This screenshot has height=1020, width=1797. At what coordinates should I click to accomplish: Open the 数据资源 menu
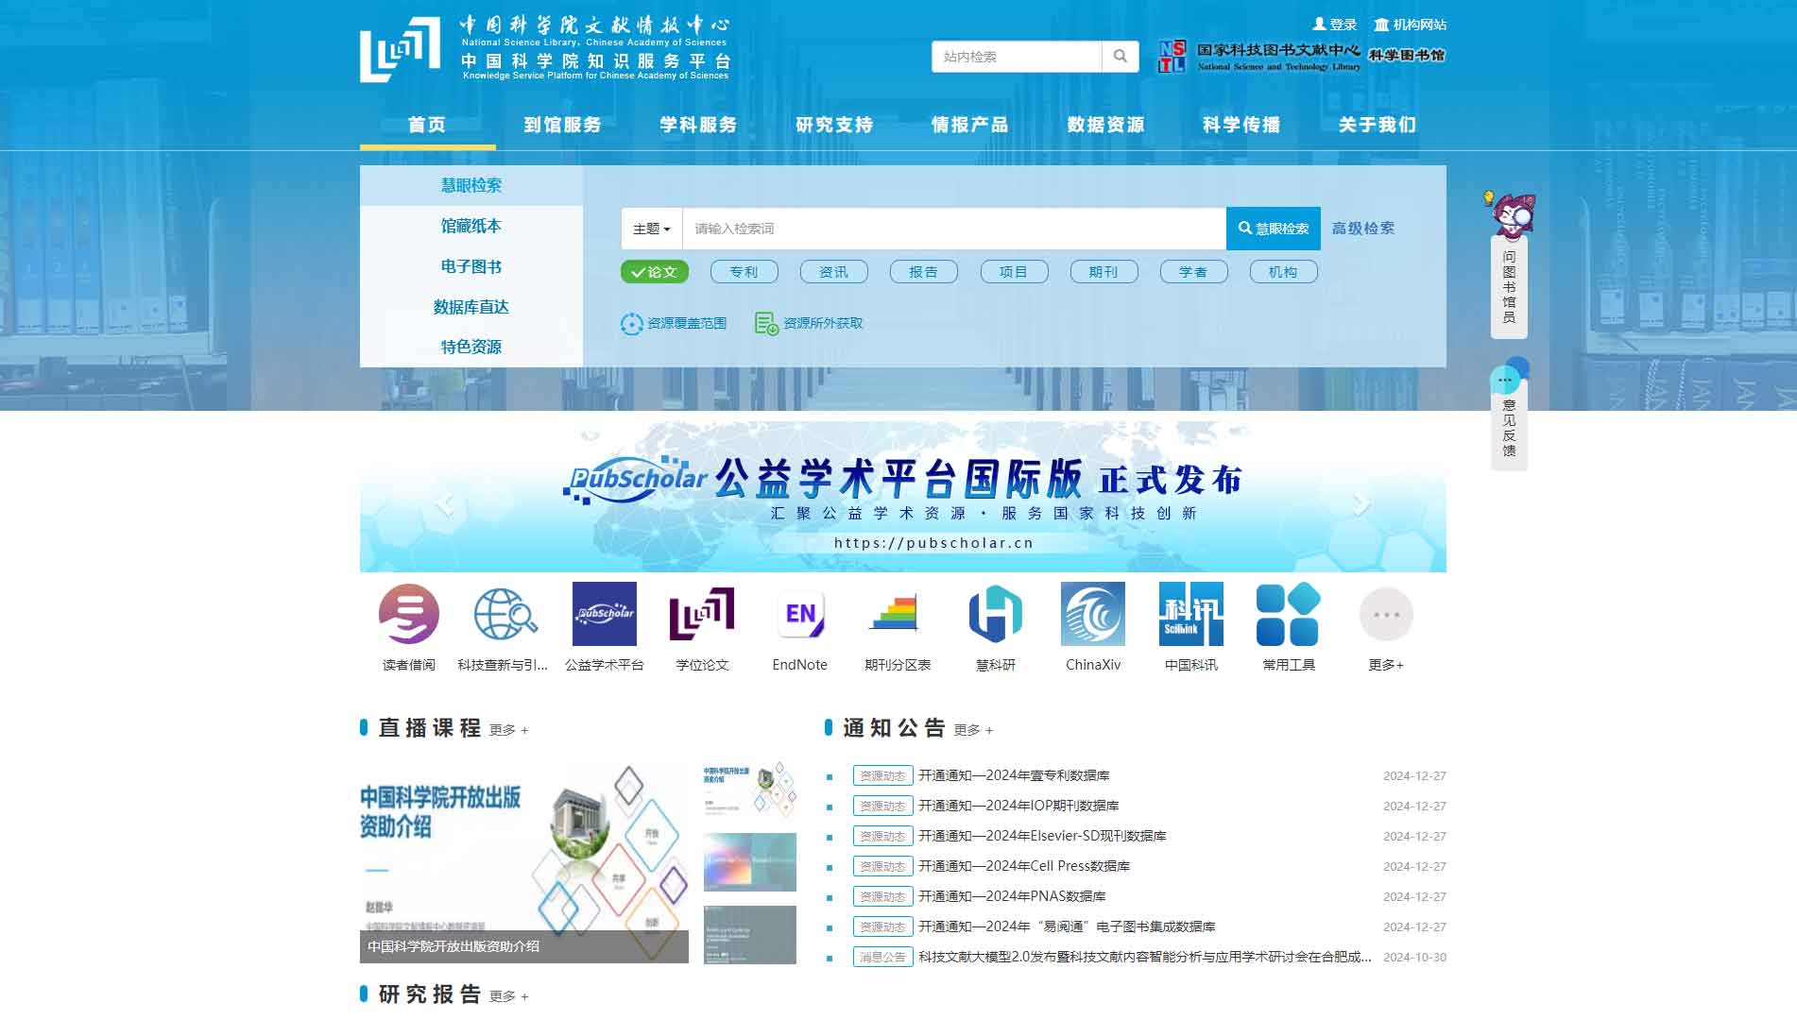(1106, 125)
